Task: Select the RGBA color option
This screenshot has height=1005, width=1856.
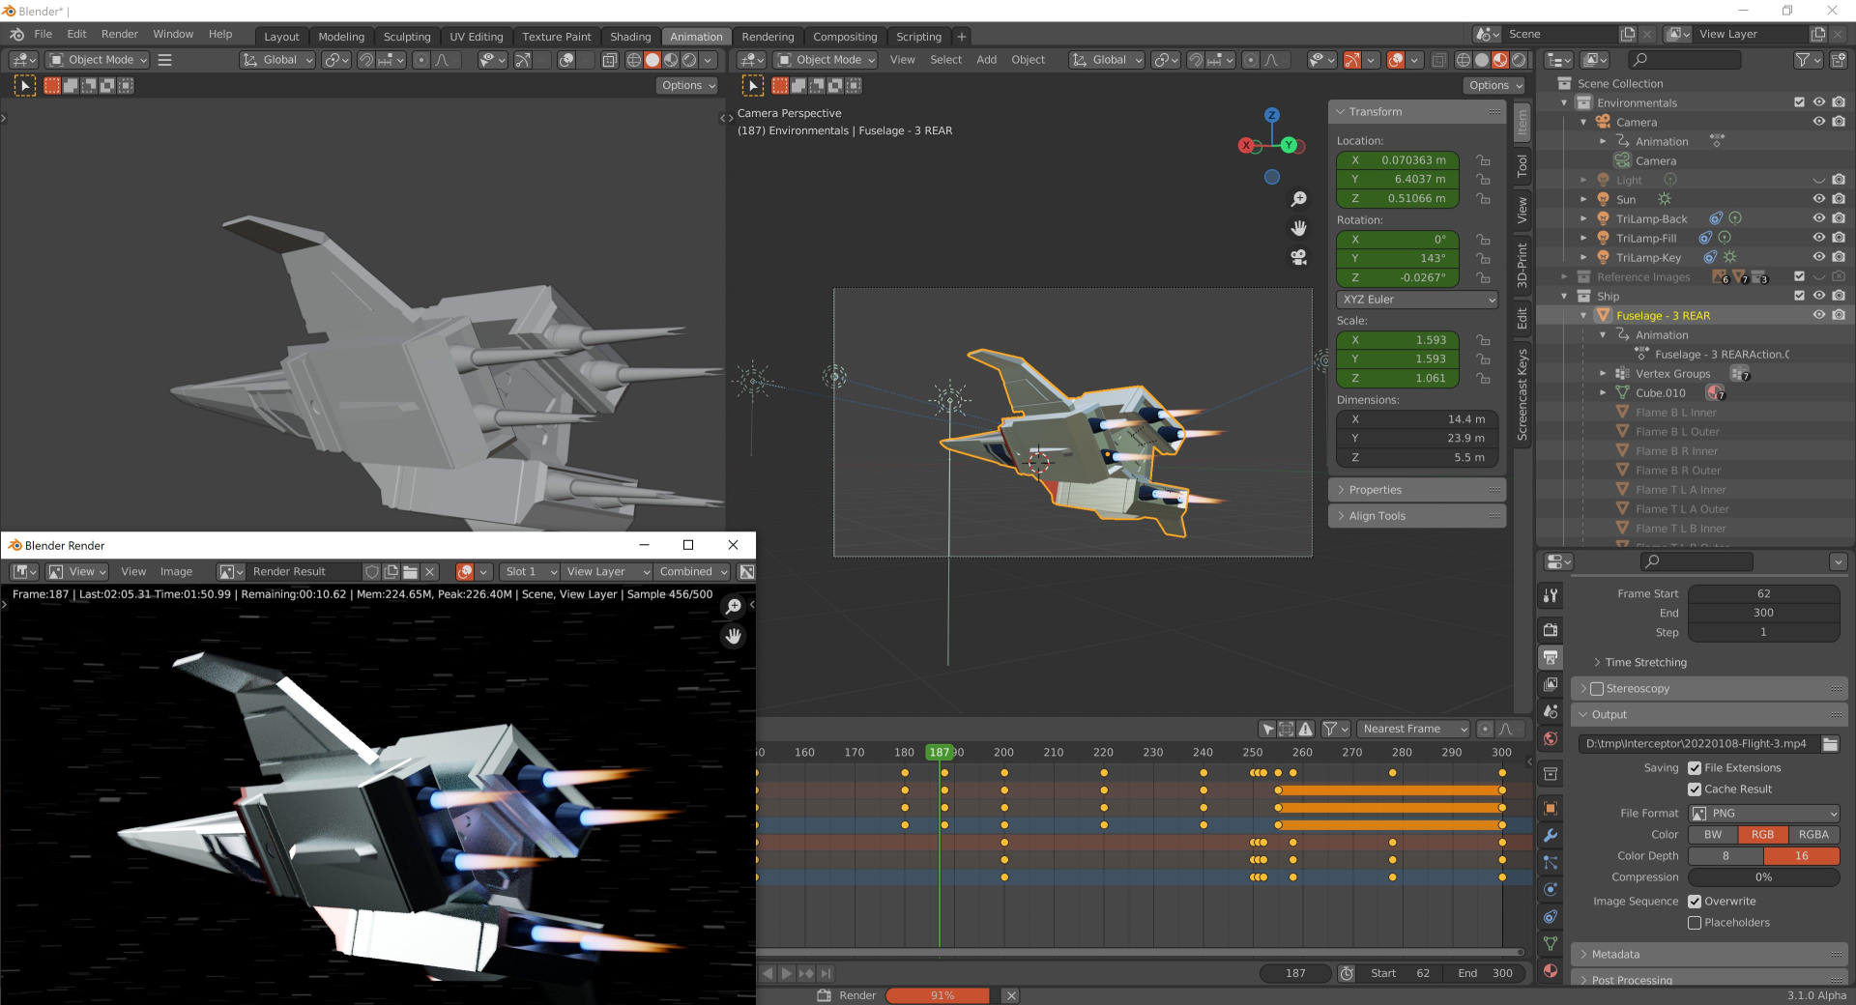Action: (1813, 835)
